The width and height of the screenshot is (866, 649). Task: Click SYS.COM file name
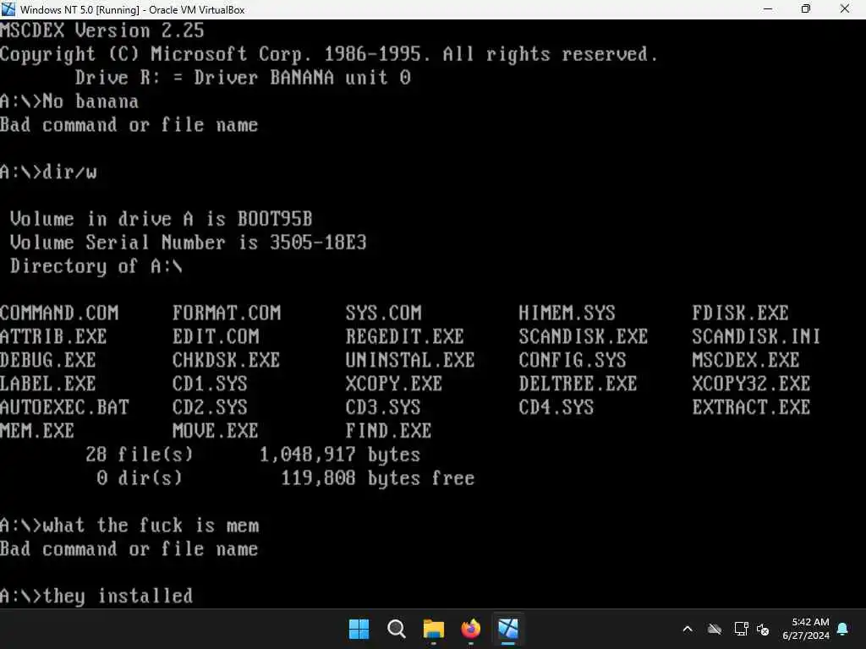pos(383,313)
